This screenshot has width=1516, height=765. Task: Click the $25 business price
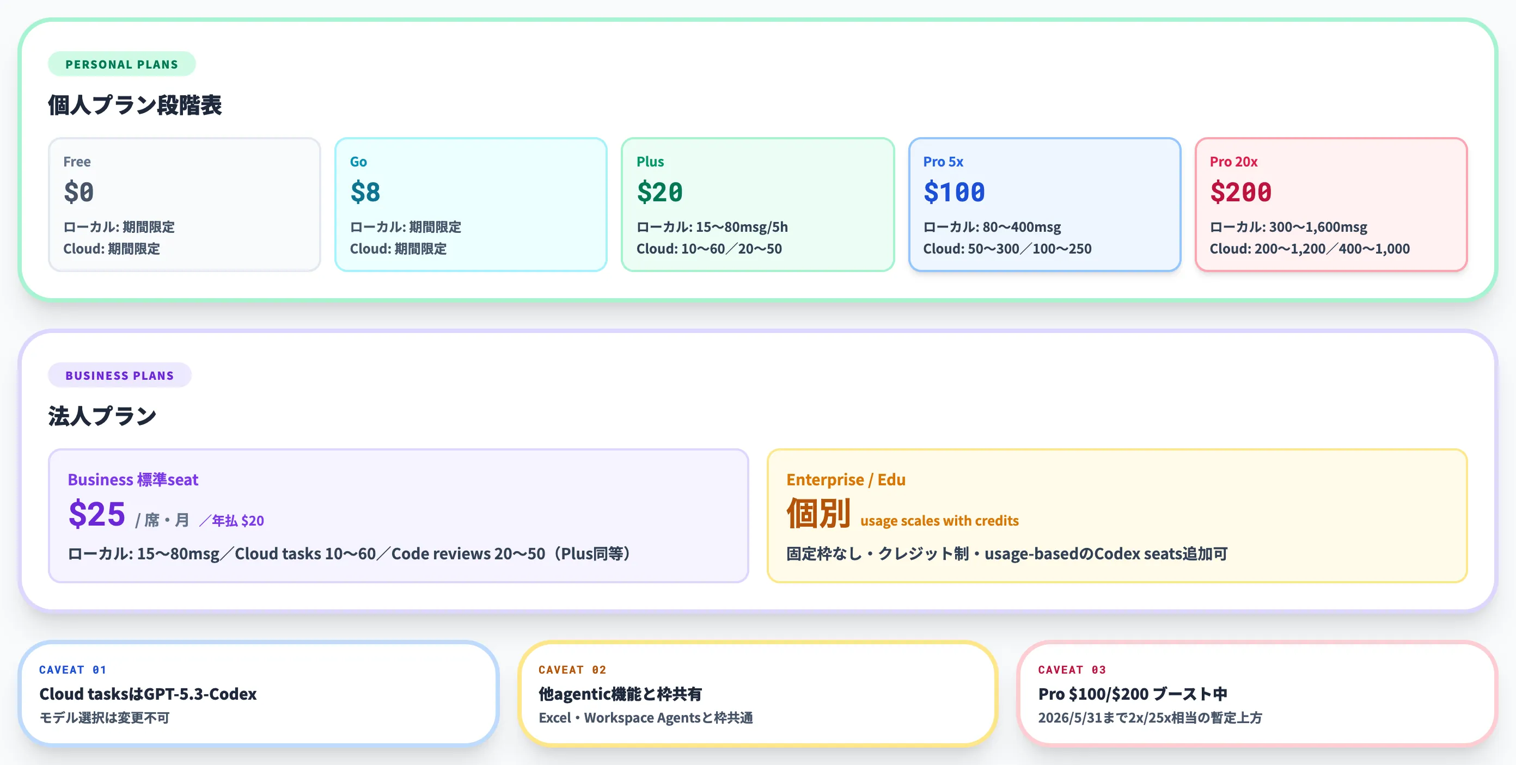97,514
